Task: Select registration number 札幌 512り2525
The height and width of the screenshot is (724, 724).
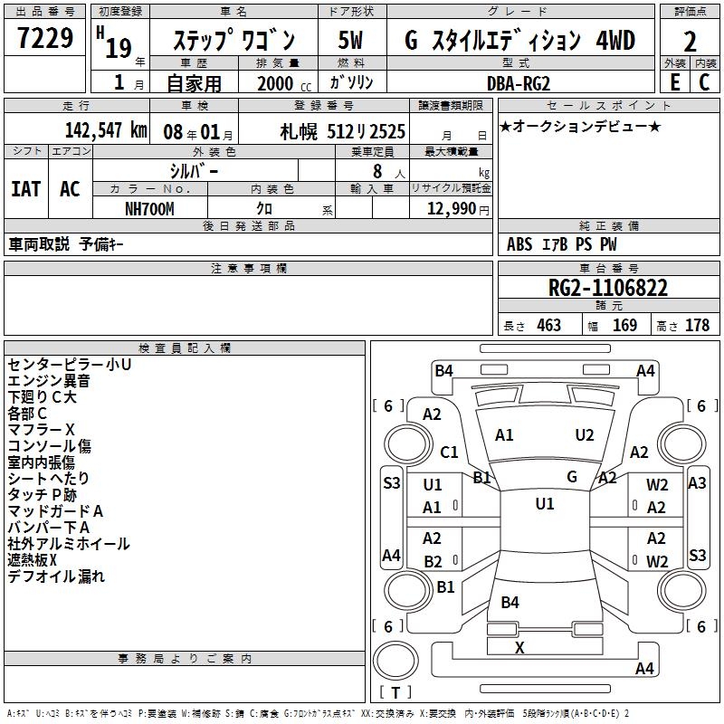Action: point(343,132)
